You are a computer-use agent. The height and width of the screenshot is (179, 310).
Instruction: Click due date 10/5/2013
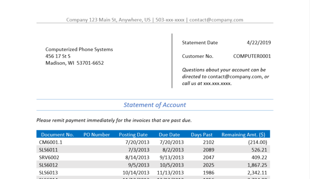click(x=172, y=165)
